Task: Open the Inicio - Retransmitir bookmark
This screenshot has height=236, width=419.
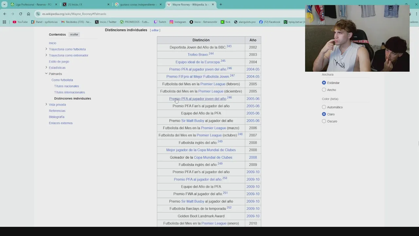Action: 203,22
